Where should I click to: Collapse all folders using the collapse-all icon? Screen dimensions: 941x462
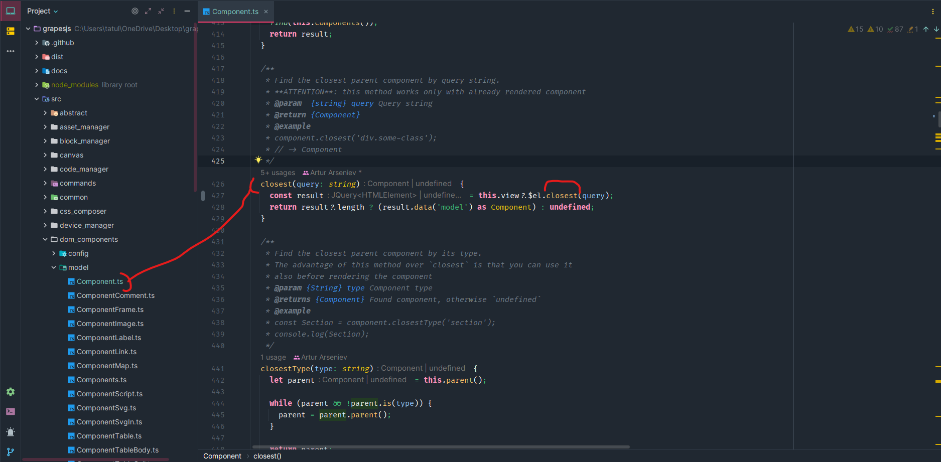tap(161, 11)
